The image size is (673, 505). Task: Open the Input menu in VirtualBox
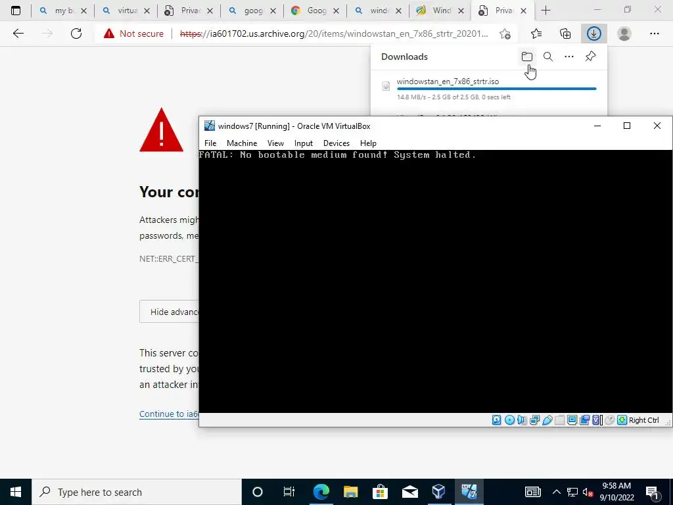coord(304,143)
